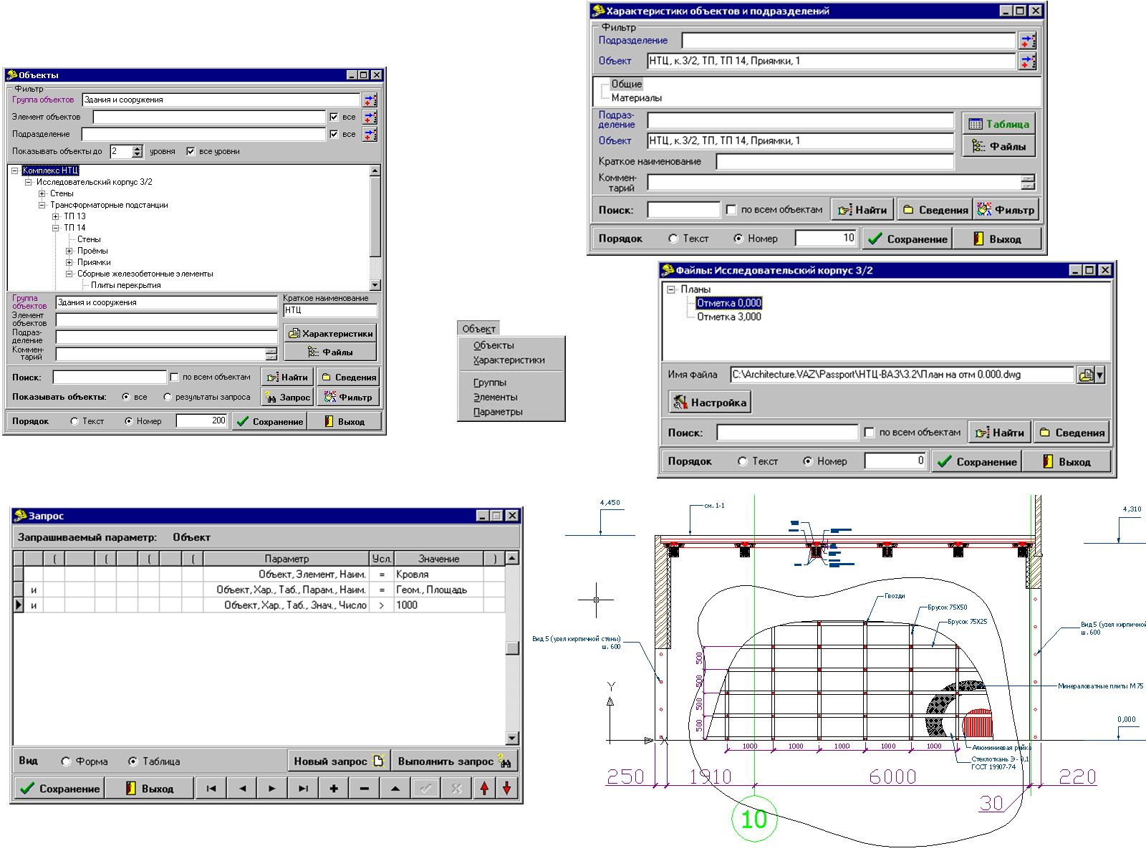Click Фильтр button in Объекты window

347,398
